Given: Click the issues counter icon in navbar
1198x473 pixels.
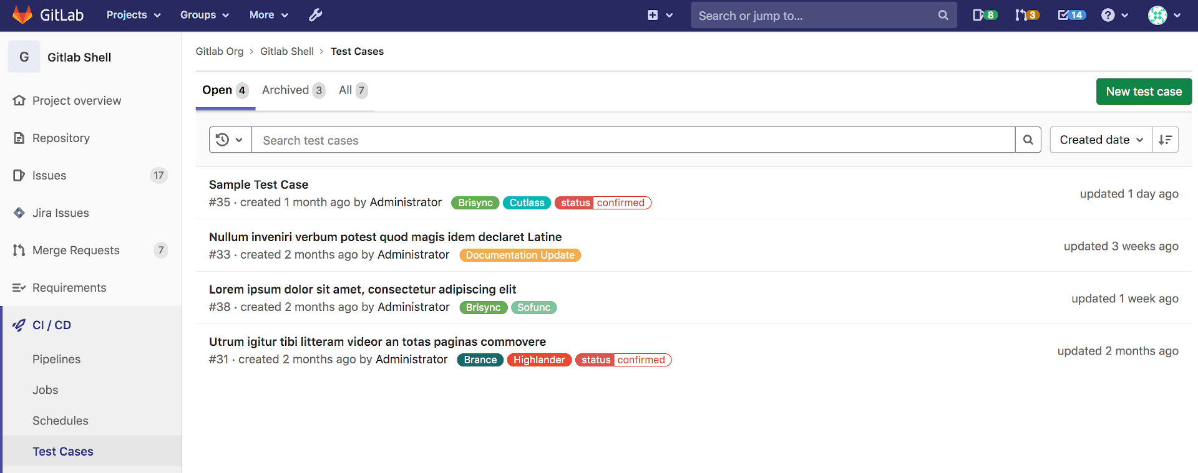Looking at the screenshot, I should click(985, 15).
